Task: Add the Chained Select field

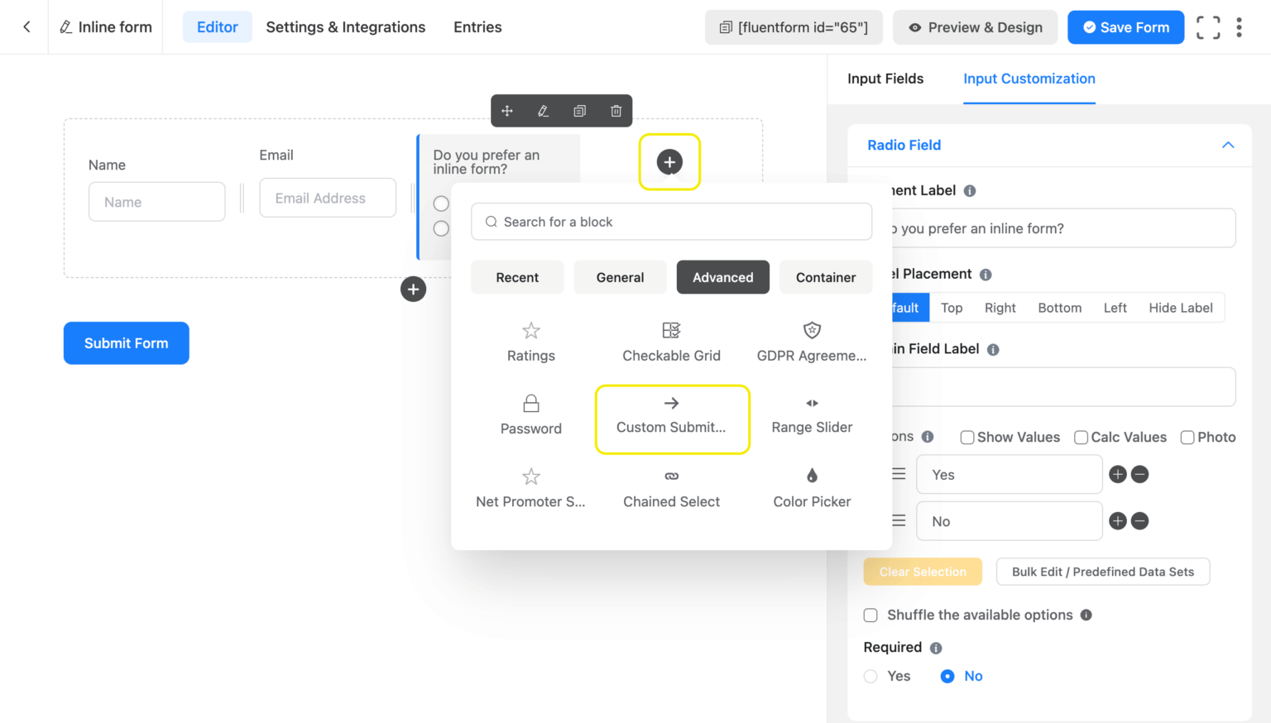Action: point(671,488)
